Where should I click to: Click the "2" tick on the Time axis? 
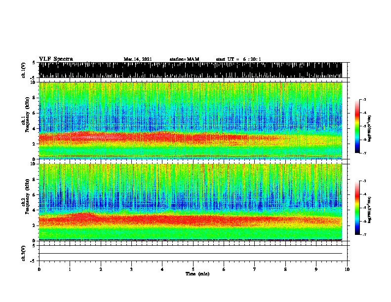[x=101, y=269]
